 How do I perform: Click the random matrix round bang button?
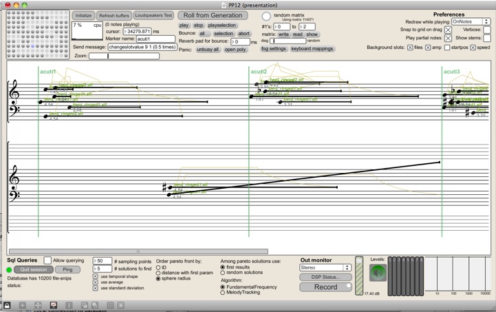point(266,16)
